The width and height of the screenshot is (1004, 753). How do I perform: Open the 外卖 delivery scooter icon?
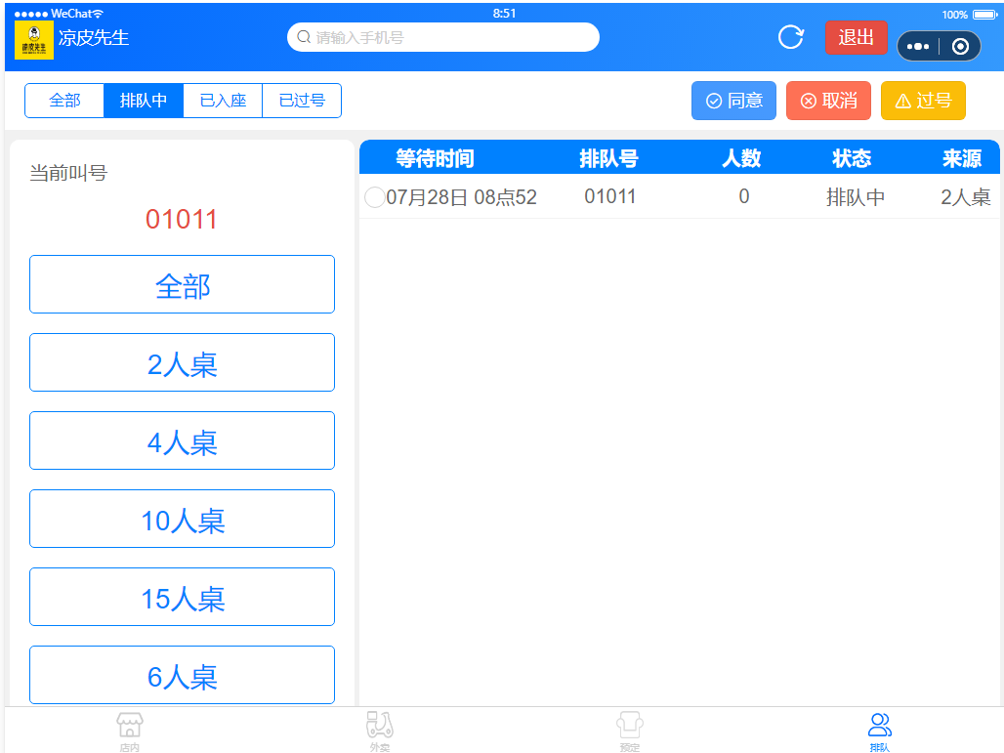point(380,726)
